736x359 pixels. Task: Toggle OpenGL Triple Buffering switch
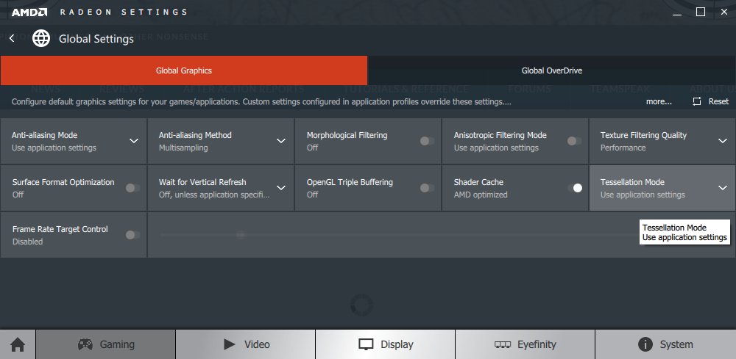pyautogui.click(x=427, y=188)
